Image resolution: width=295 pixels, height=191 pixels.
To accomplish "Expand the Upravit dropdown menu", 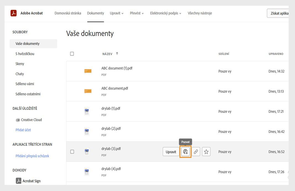I will (117, 13).
